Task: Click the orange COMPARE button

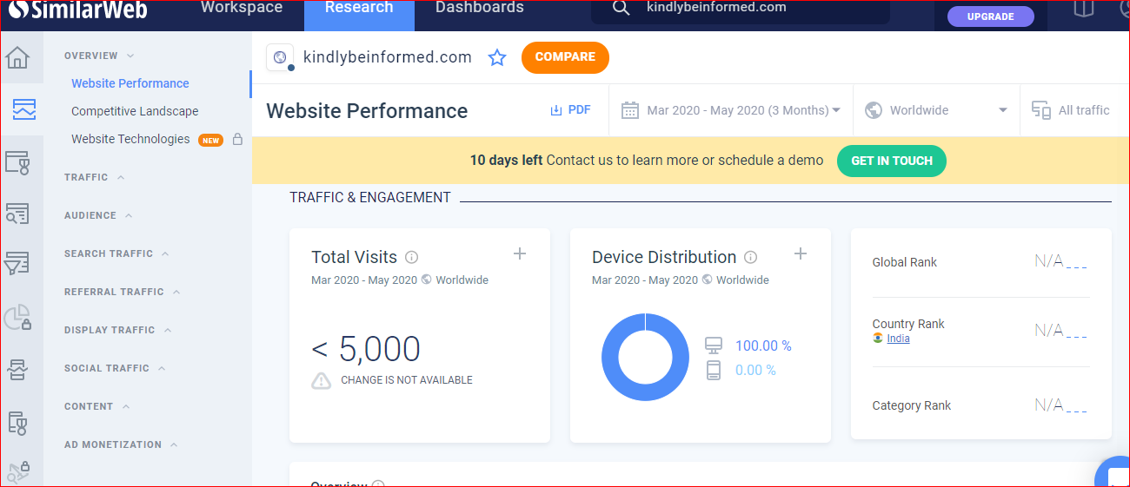Action: pyautogui.click(x=565, y=57)
